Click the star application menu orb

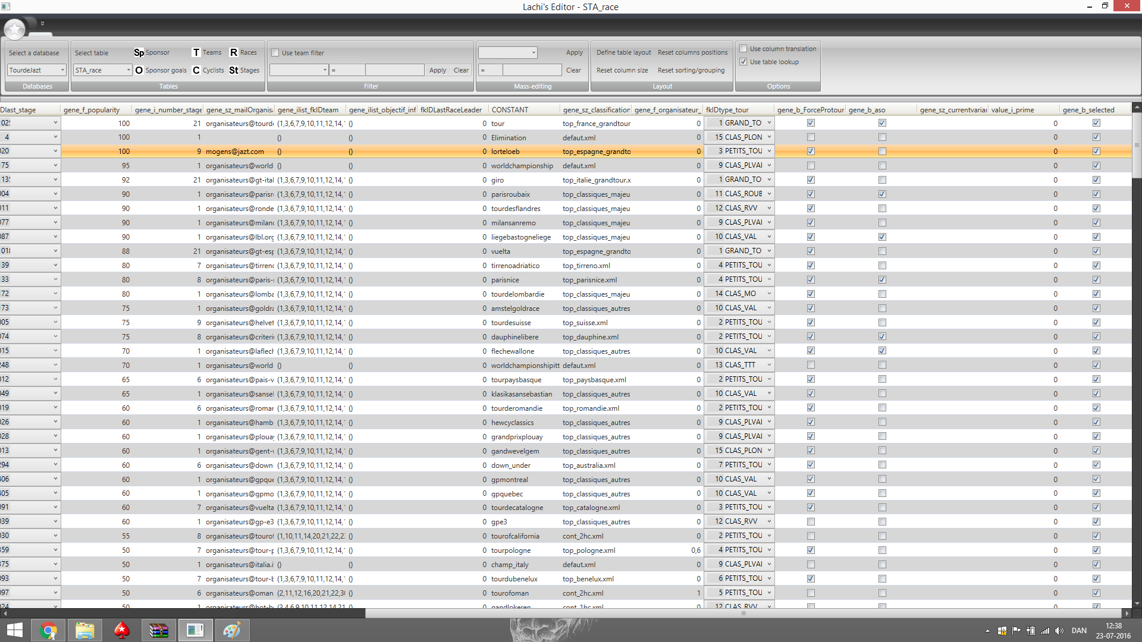[14, 29]
